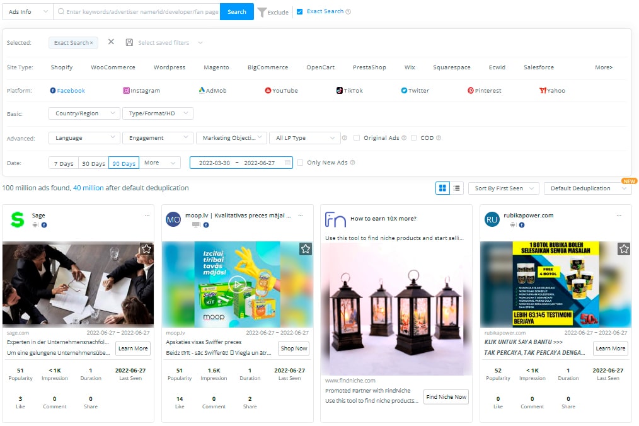The image size is (639, 426).
Task: Enable the COD checkbox
Action: click(x=413, y=138)
